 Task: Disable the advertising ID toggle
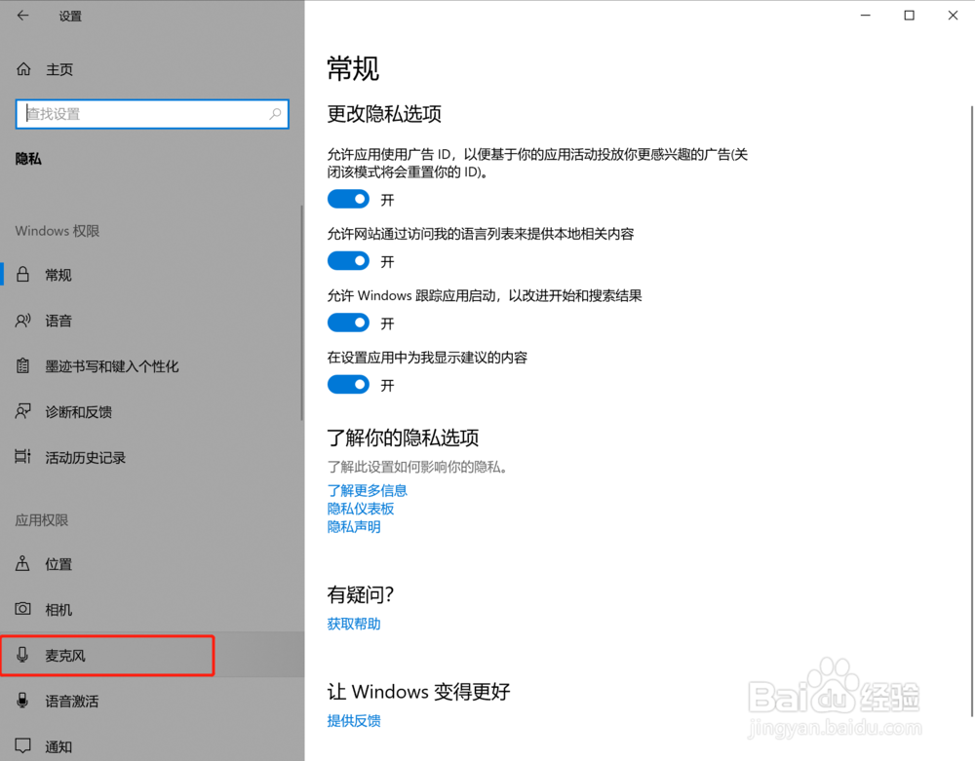[348, 199]
